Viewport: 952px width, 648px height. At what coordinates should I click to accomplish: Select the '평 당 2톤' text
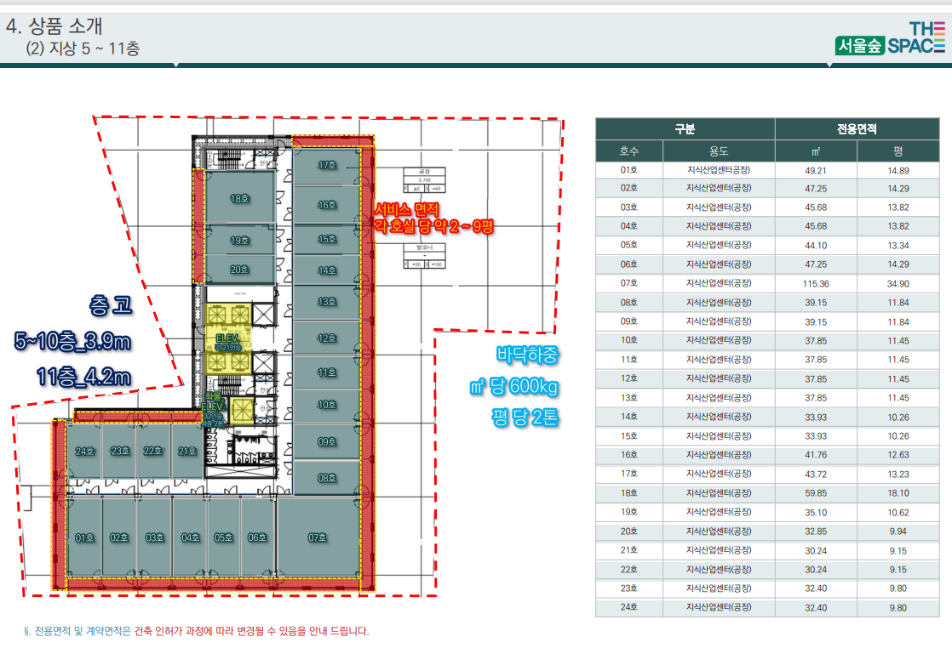pyautogui.click(x=525, y=417)
